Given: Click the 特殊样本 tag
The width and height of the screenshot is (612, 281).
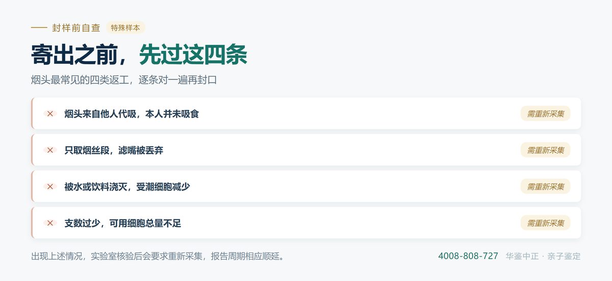Looking at the screenshot, I should pyautogui.click(x=125, y=28).
